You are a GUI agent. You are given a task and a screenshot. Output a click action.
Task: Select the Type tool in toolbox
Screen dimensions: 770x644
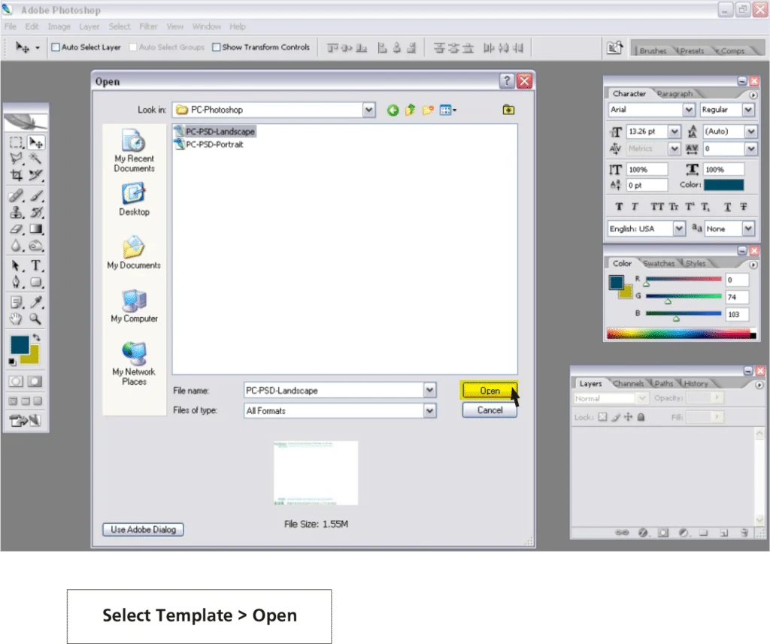click(x=35, y=266)
